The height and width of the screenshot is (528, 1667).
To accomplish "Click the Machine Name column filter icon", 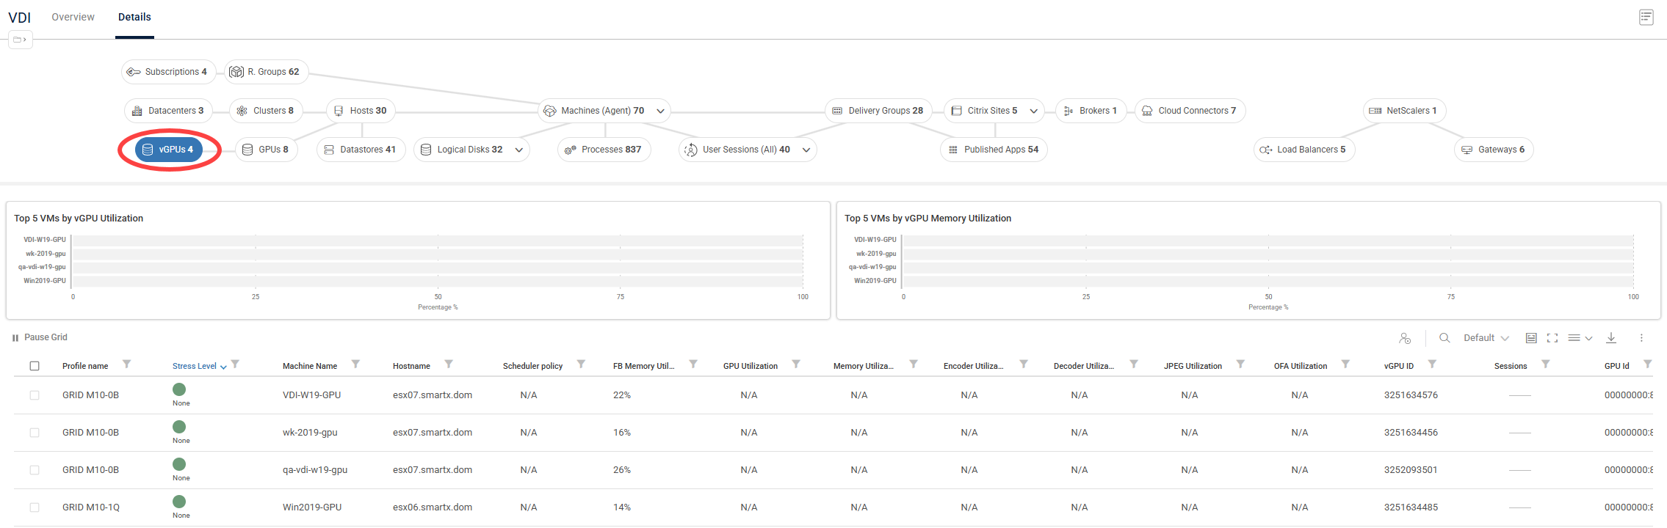I will coord(355,364).
